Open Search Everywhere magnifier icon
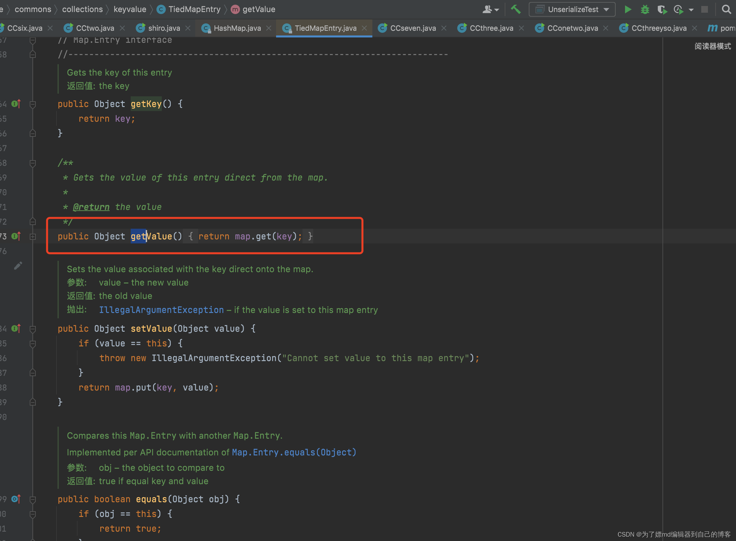Image resolution: width=736 pixels, height=541 pixels. point(726,9)
